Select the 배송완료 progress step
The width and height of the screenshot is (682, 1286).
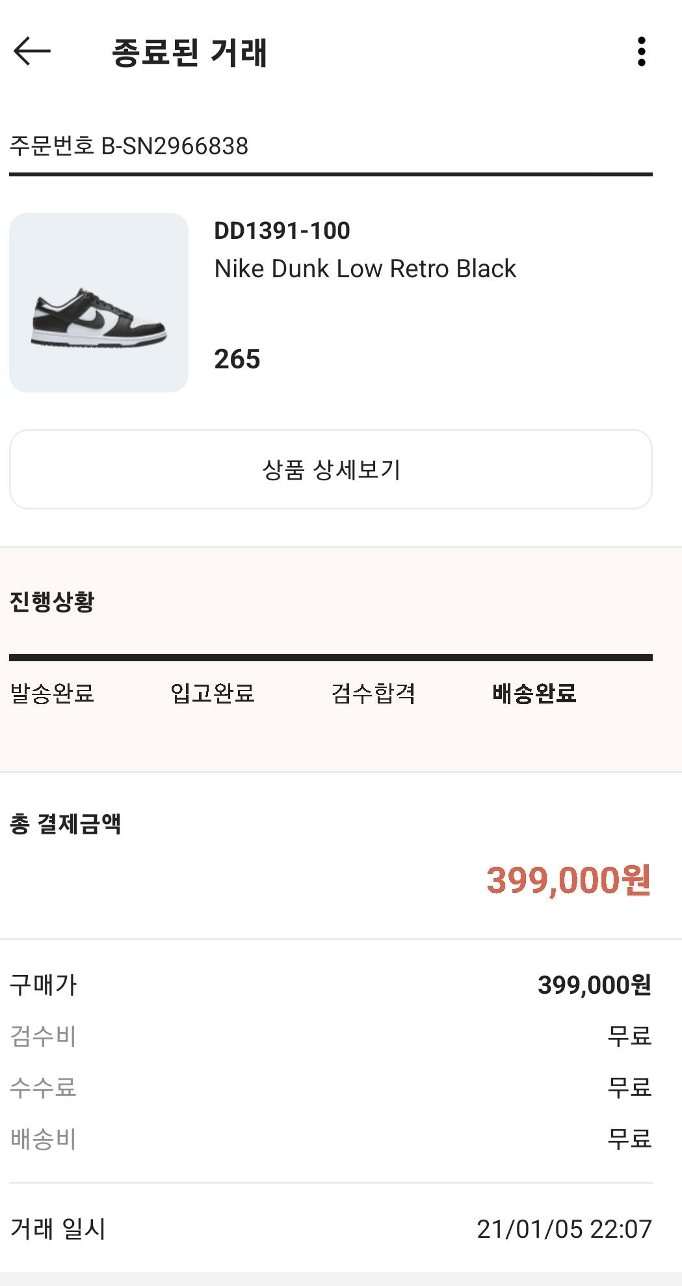click(x=534, y=693)
